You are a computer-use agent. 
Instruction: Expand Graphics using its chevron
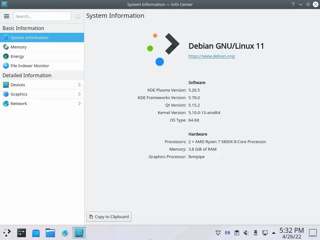coord(79,94)
